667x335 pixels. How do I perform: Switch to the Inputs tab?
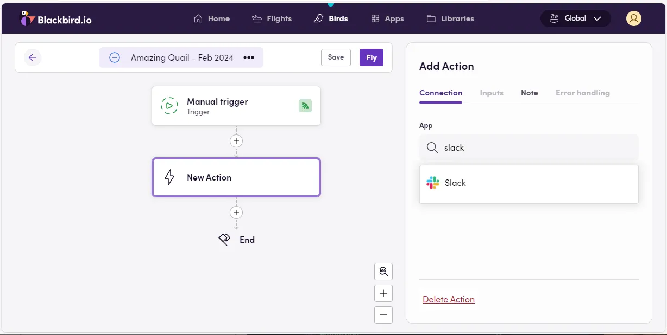click(491, 93)
